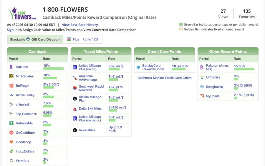This screenshot has width=265, height=166.
Task: Click the United Mileage Plus (no ua cc) icon
Action: 75,118
